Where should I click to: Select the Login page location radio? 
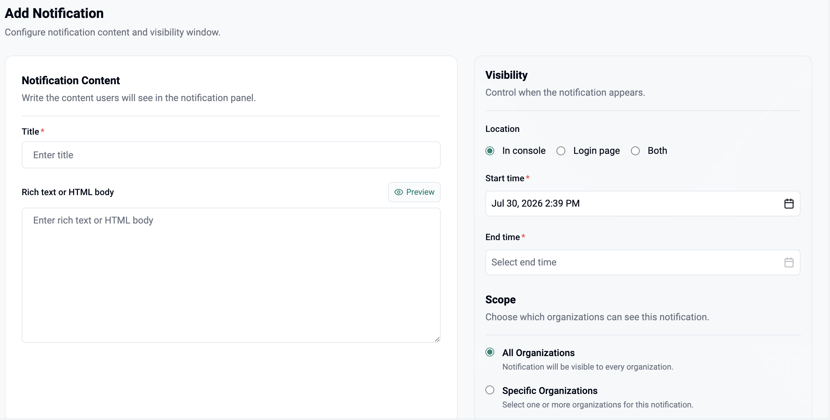coord(561,151)
